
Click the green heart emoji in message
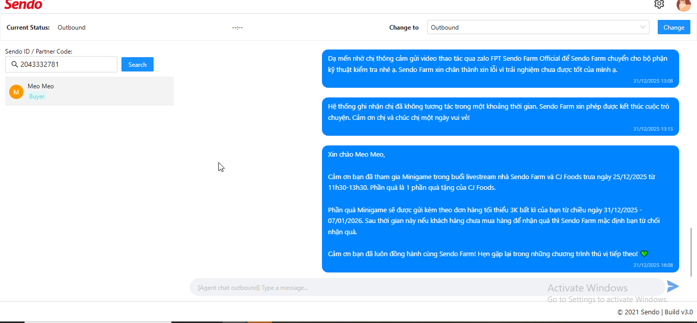click(x=644, y=254)
